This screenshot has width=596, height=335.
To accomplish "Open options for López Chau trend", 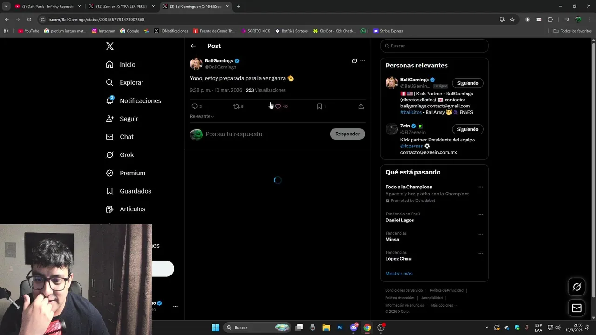I will click(481, 254).
